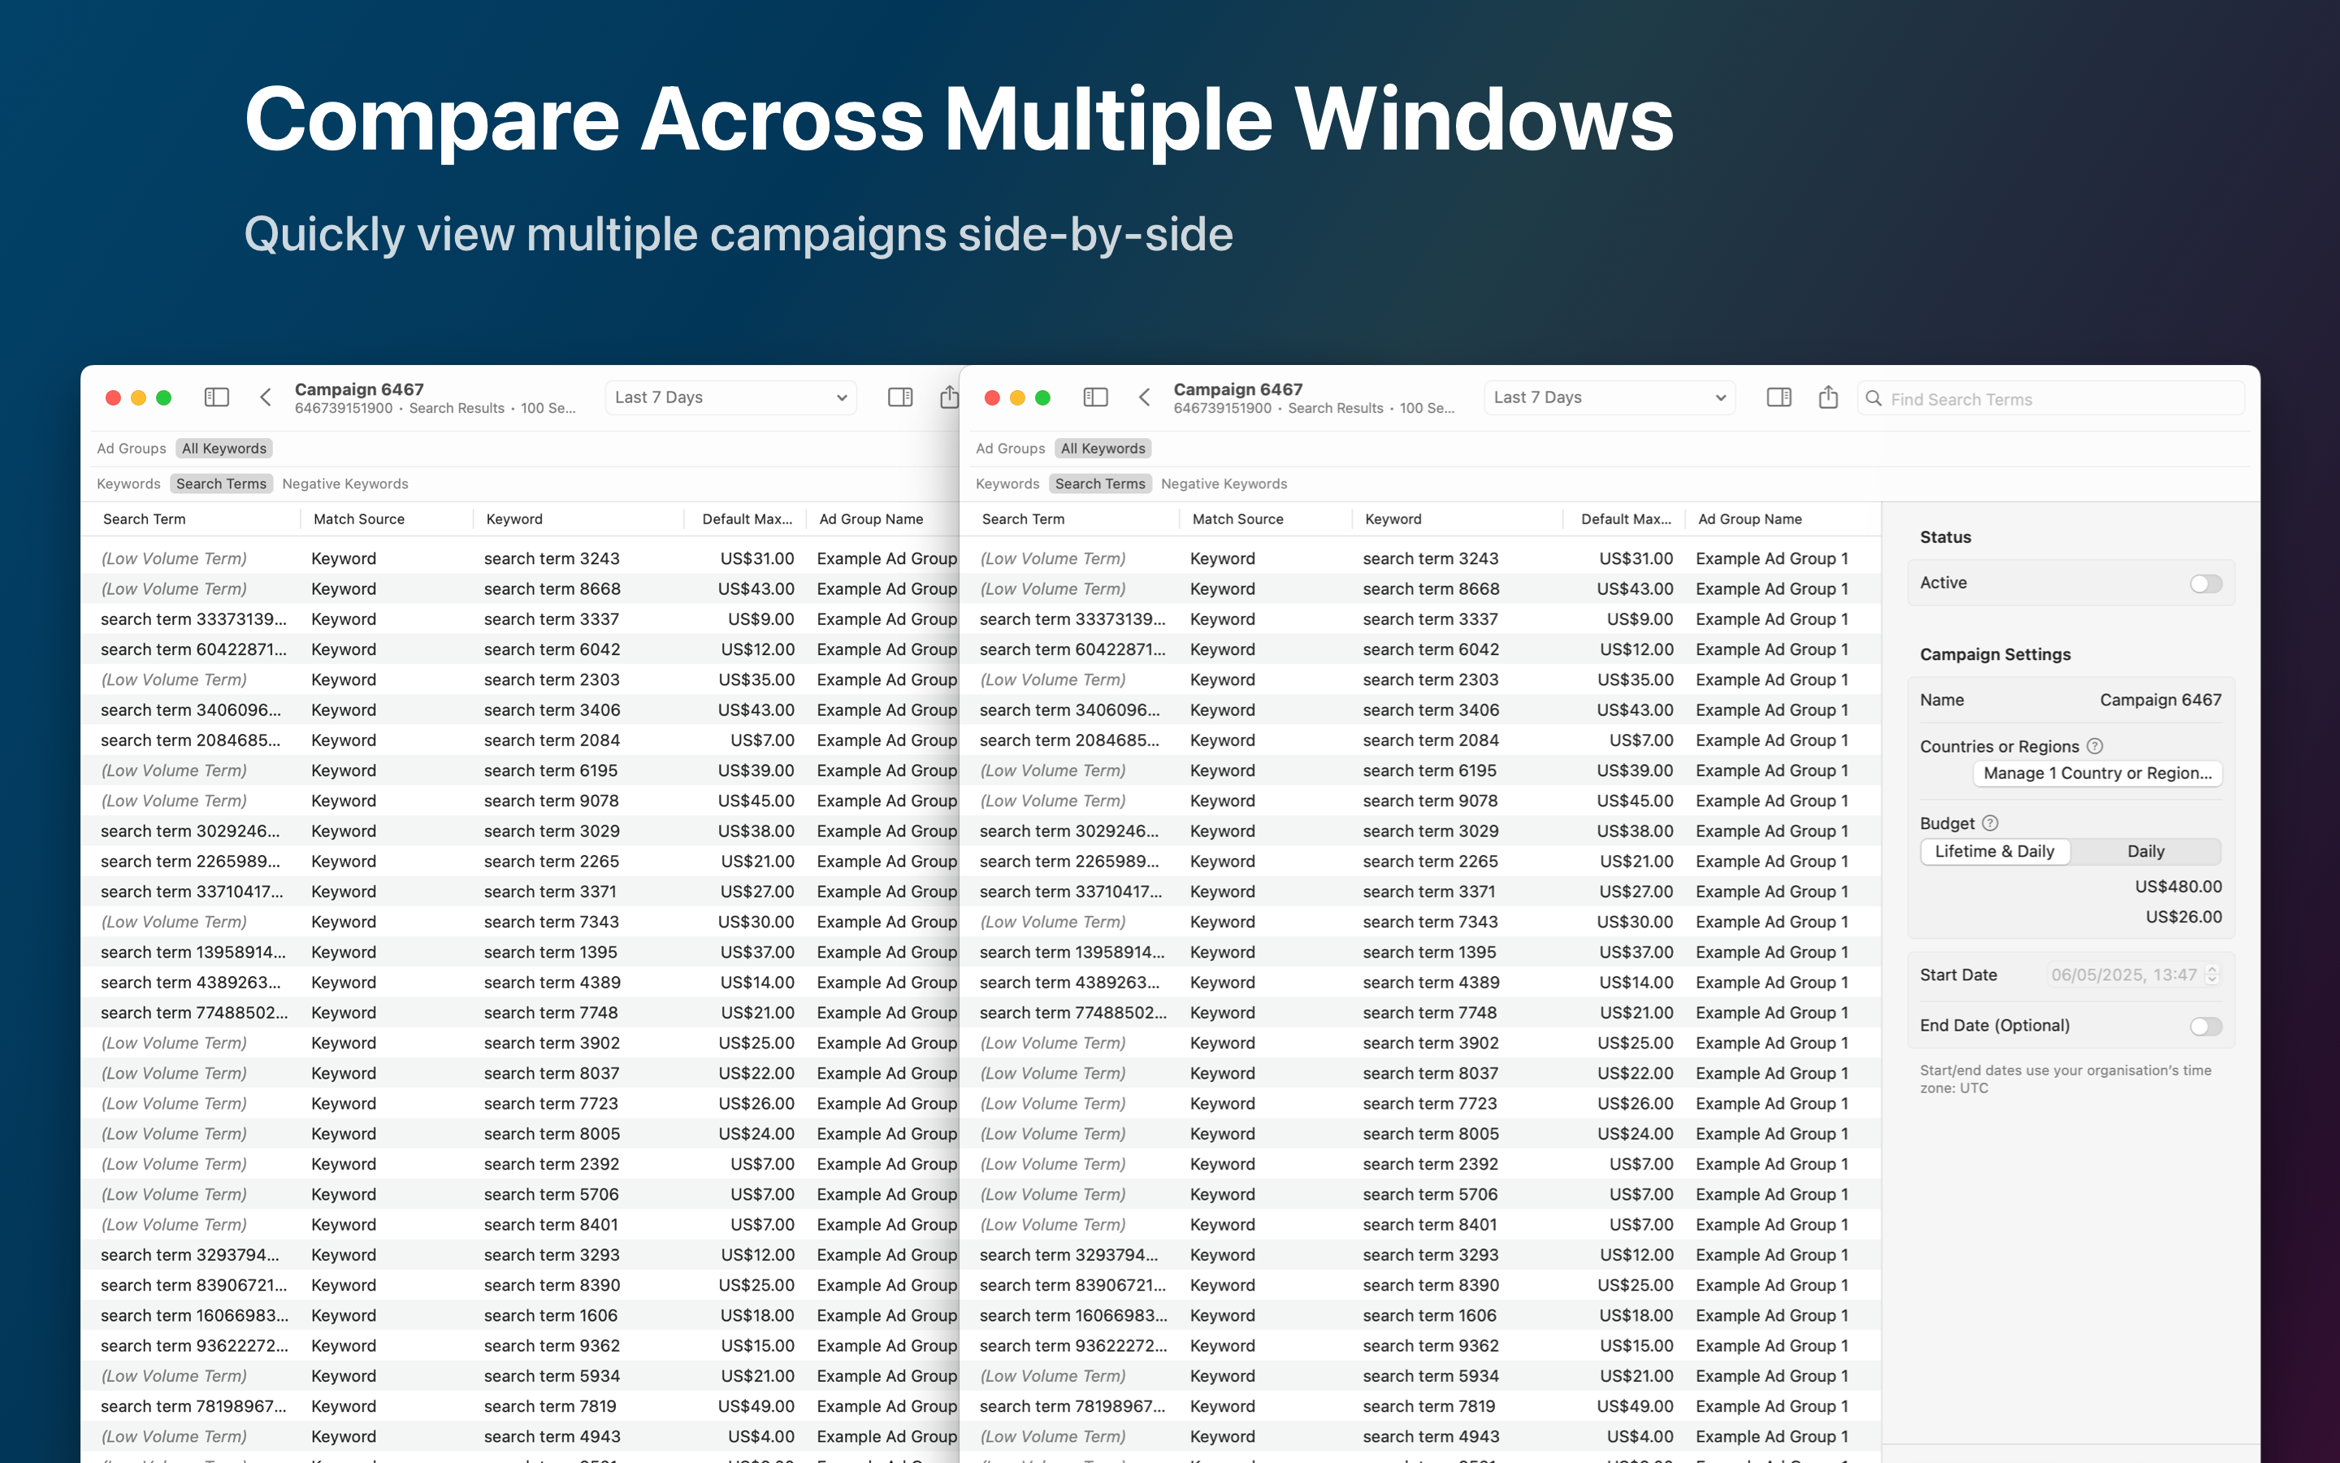
Task: Go back using left window's back chevron
Action: coord(266,397)
